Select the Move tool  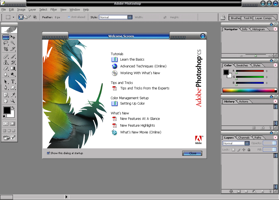tap(13, 37)
